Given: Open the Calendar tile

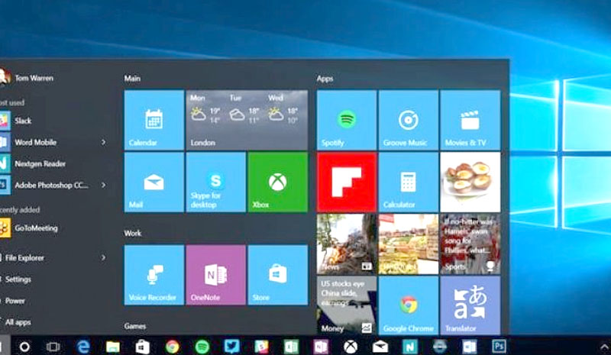Looking at the screenshot, I should (154, 120).
